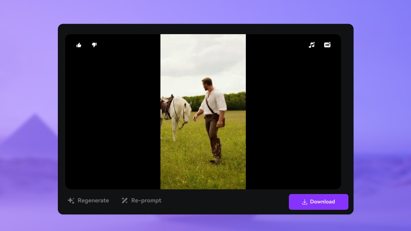This screenshot has height=231, width=411.
Task: Click the download arrow icon
Action: tap(304, 202)
